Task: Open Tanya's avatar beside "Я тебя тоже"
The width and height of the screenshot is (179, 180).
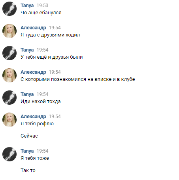Action: (9, 154)
